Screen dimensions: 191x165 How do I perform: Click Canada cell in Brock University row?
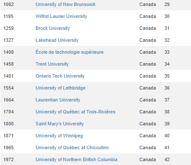(x=148, y=28)
